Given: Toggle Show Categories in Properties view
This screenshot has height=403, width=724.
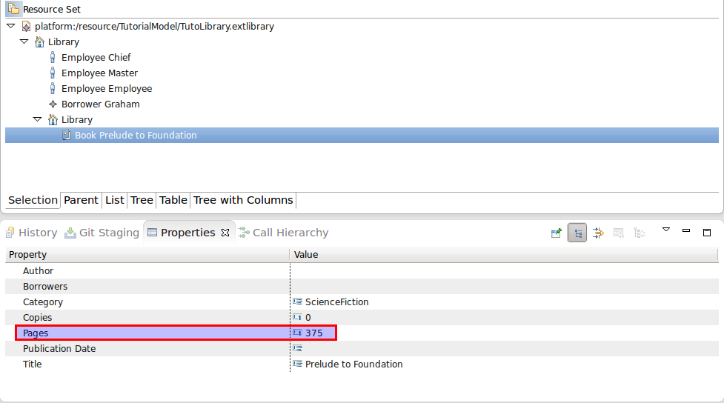Looking at the screenshot, I should (577, 233).
